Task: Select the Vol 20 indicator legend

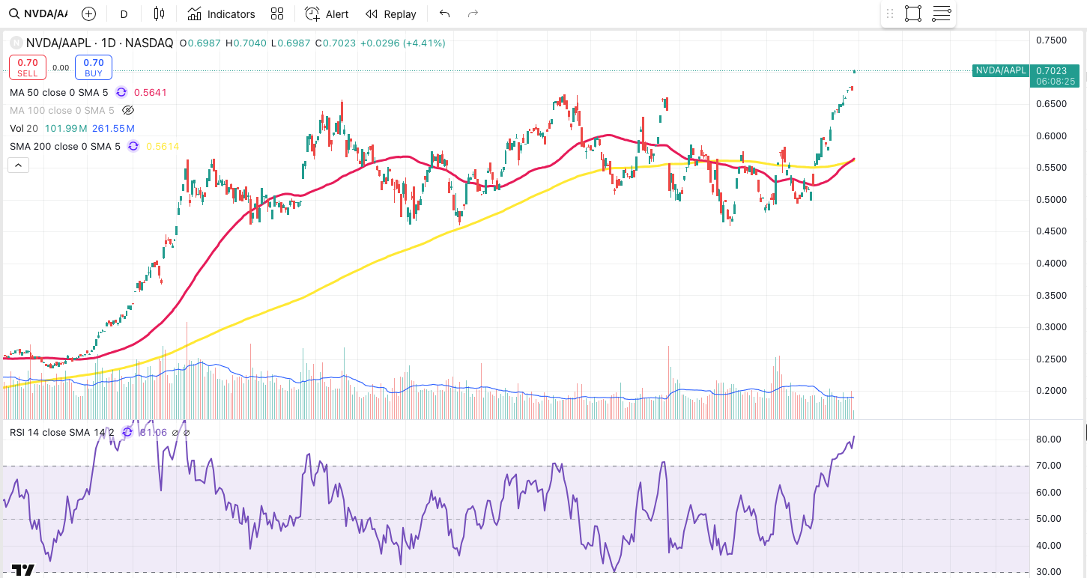Action: click(24, 128)
